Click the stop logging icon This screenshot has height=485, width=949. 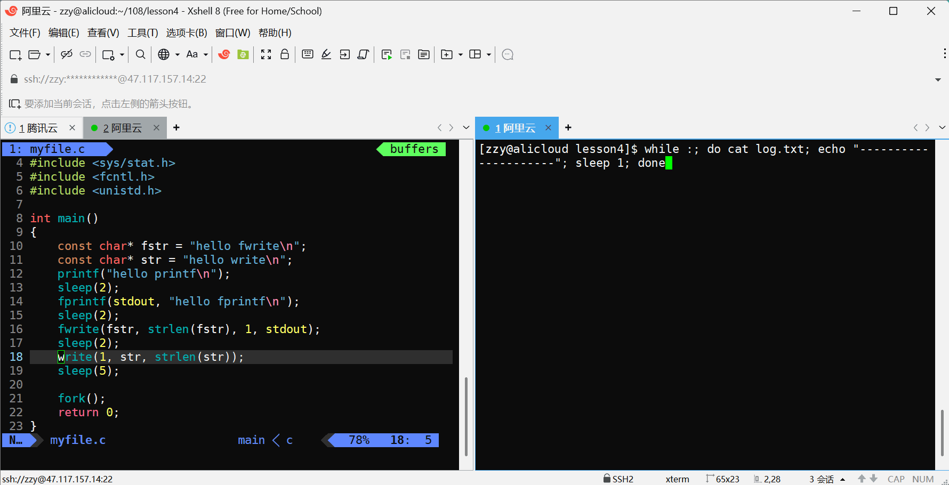coord(405,54)
